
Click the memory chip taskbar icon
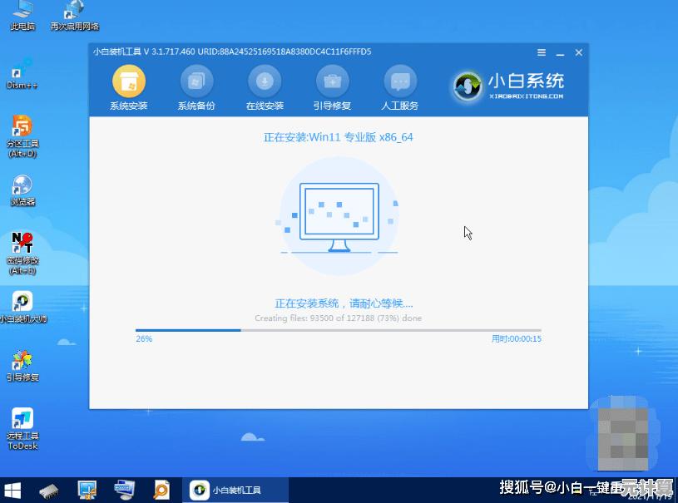tap(49, 491)
